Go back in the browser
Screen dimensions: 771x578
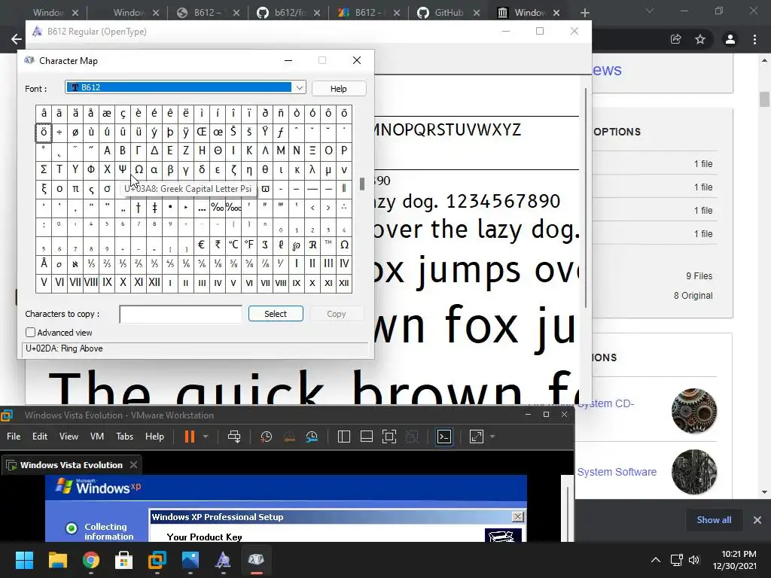(x=17, y=39)
